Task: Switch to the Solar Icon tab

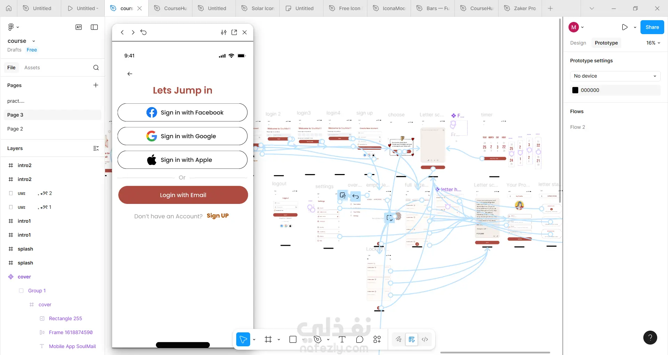Action: click(x=258, y=8)
